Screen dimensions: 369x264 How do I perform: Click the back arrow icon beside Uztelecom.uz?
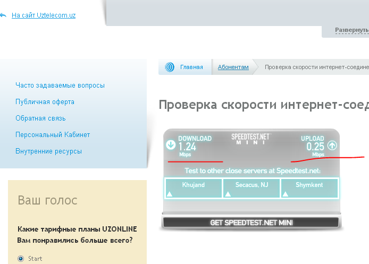point(3,15)
